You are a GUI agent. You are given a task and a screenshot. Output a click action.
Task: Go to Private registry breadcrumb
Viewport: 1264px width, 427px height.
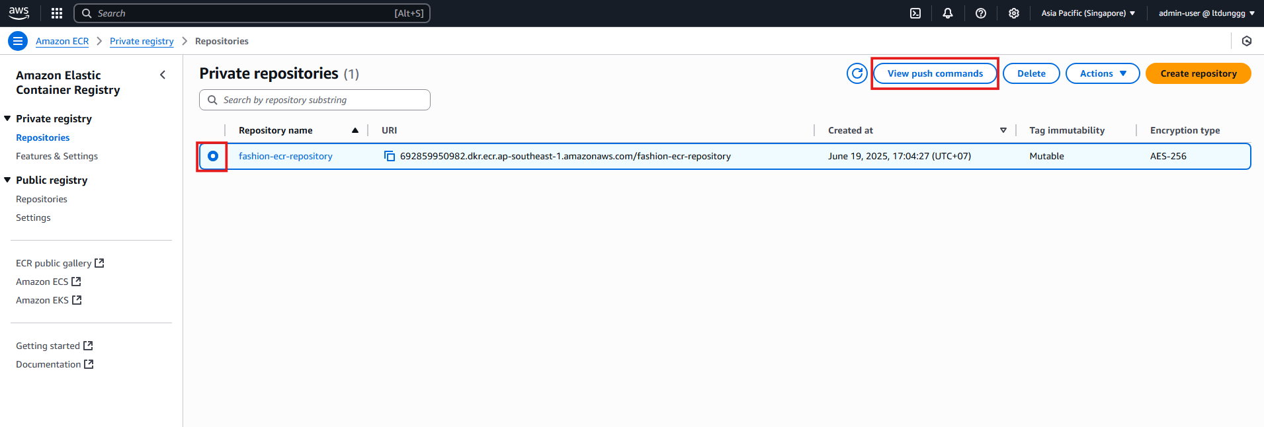(x=142, y=41)
